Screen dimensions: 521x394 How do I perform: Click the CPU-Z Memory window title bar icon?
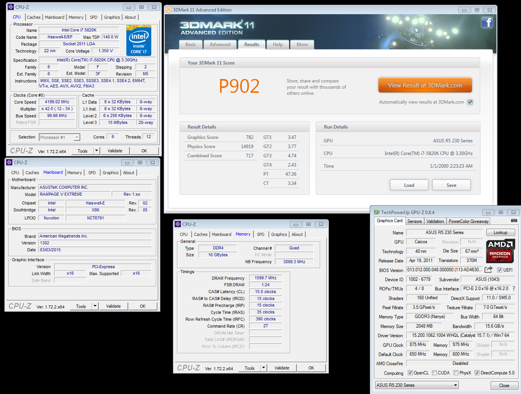(178, 224)
